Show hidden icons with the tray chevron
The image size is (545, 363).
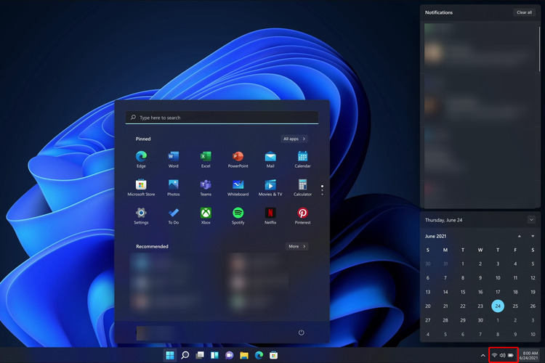point(483,355)
